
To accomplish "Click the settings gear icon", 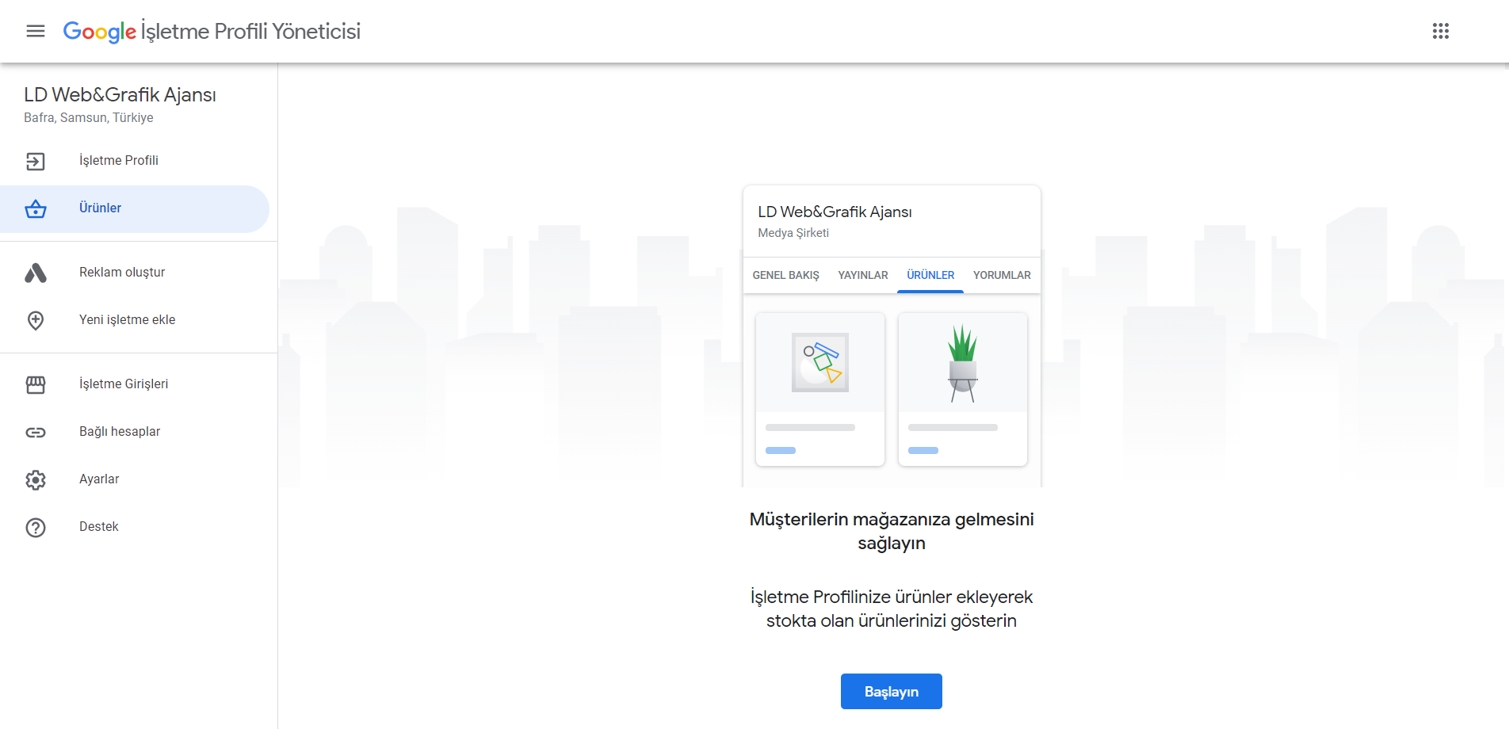I will (x=36, y=480).
